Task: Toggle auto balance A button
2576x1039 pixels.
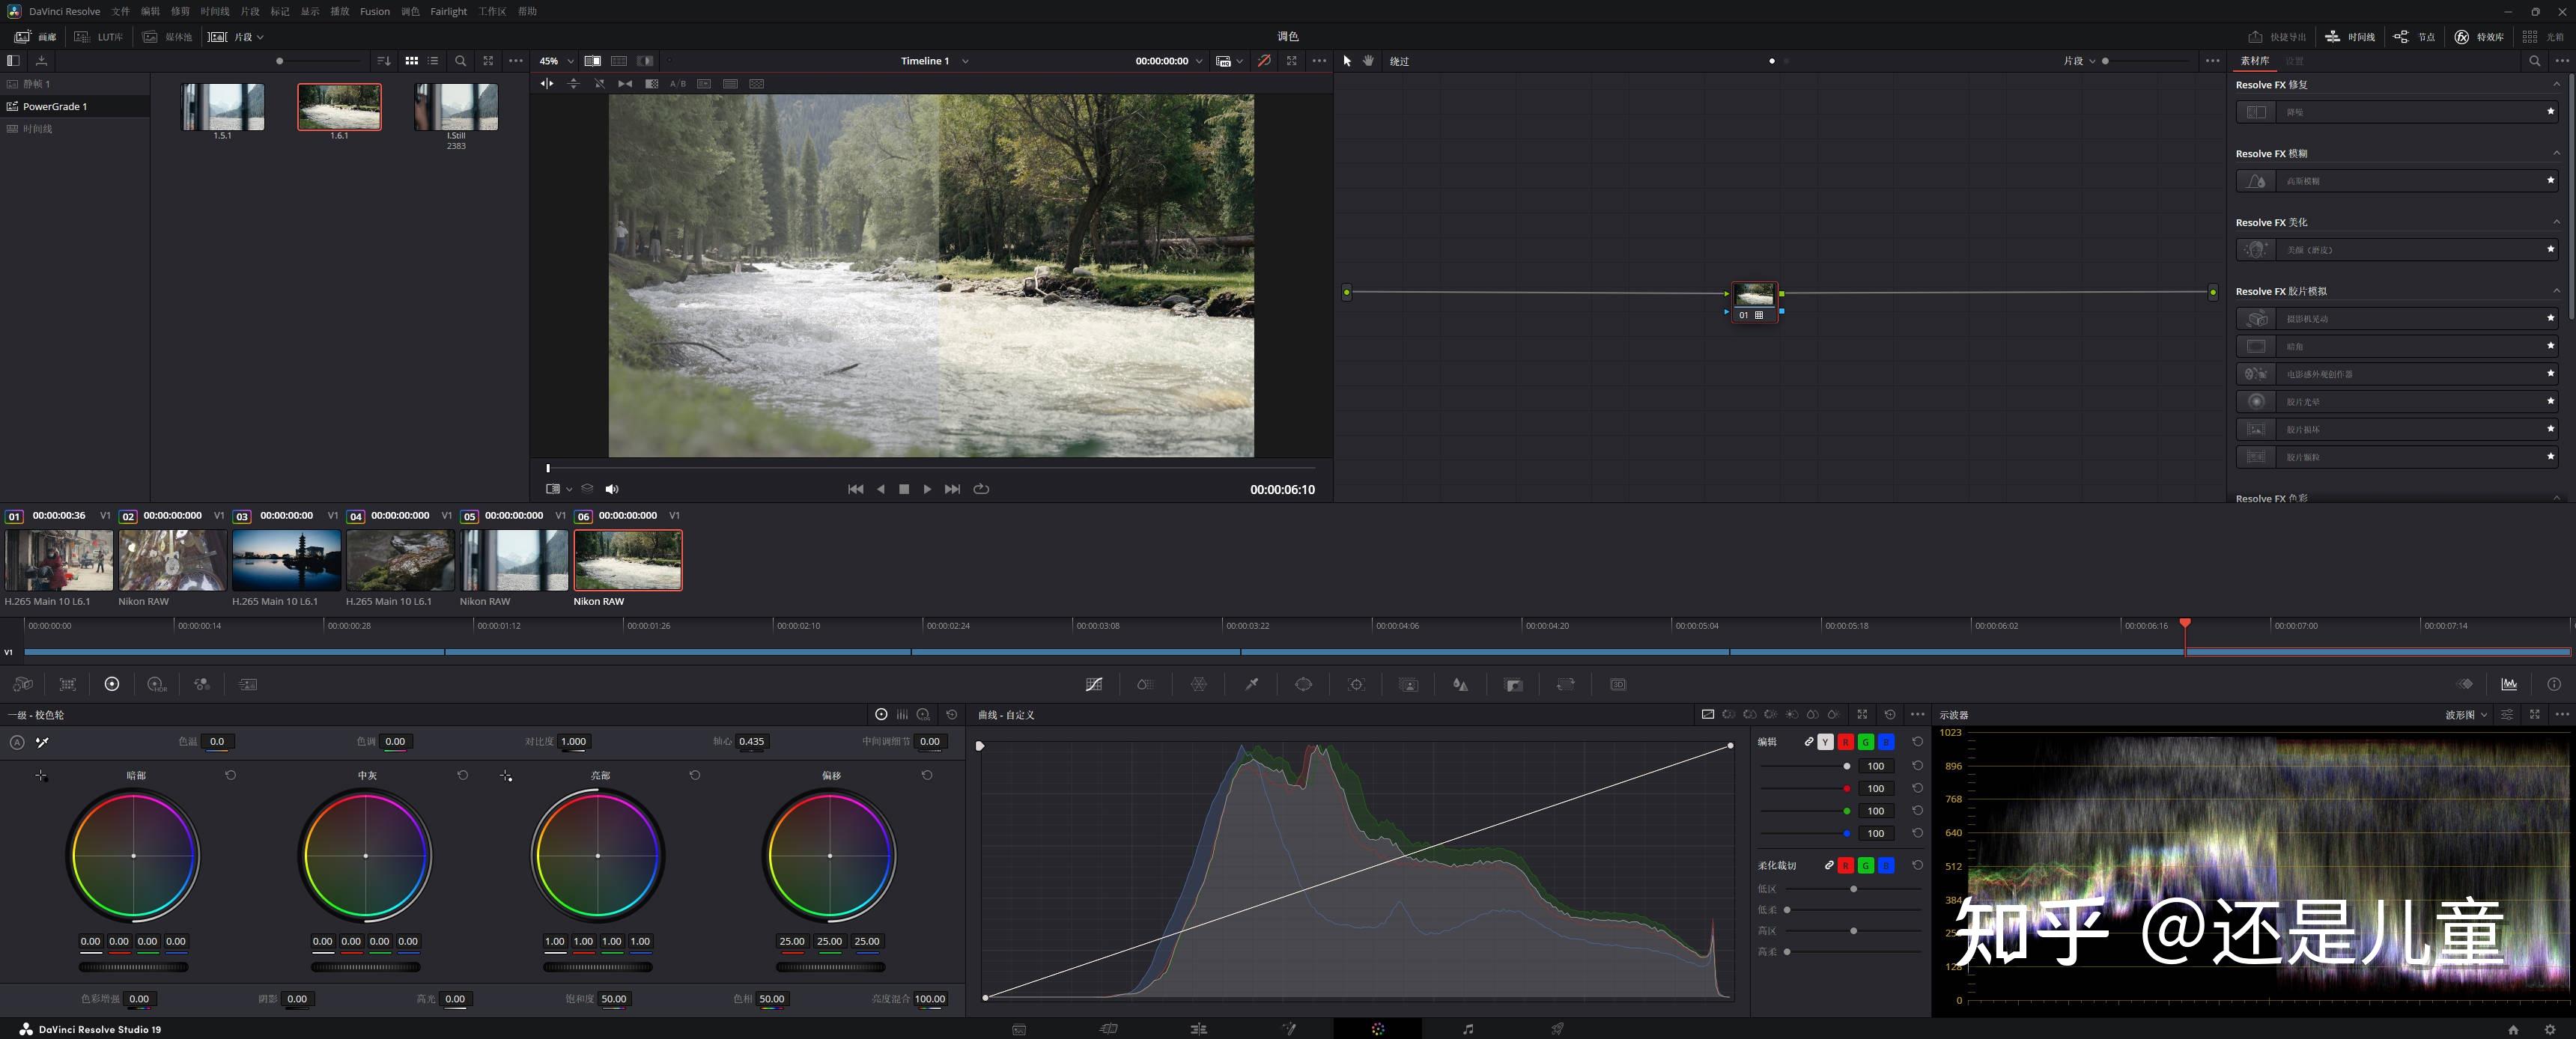Action: (x=17, y=742)
